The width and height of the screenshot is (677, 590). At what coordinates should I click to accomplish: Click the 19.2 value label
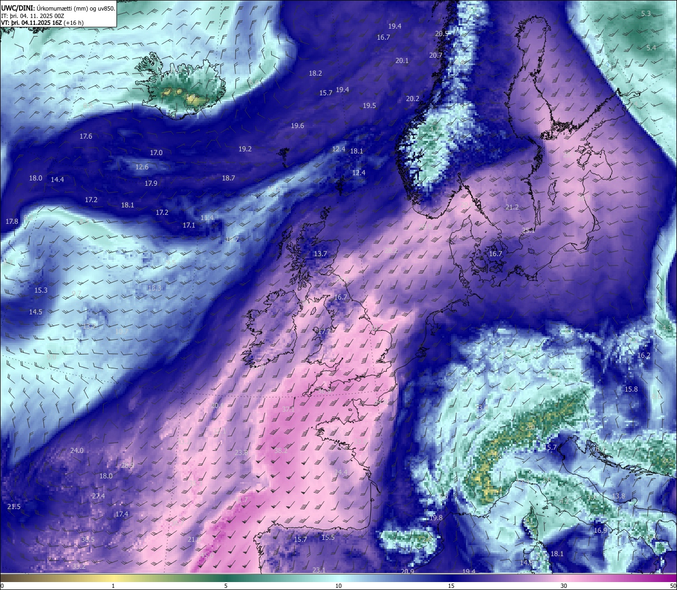click(245, 149)
